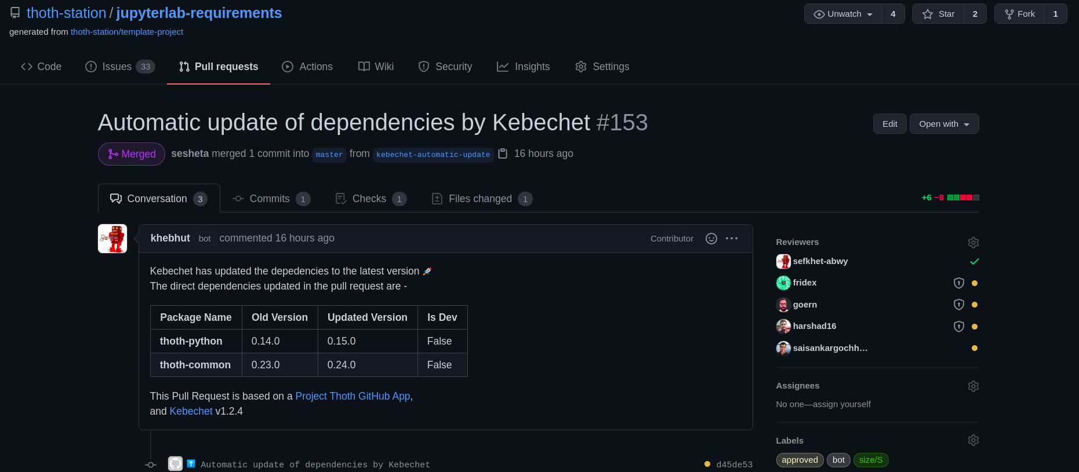Image resolution: width=1079 pixels, height=472 pixels.
Task: Open the comment options ellipsis menu
Action: [x=732, y=239]
